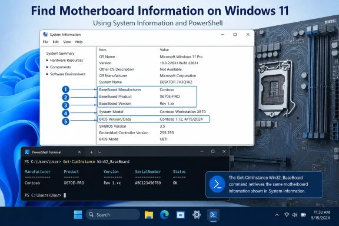Open the View menu in System Information
339x226 pixels.
tap(67, 42)
